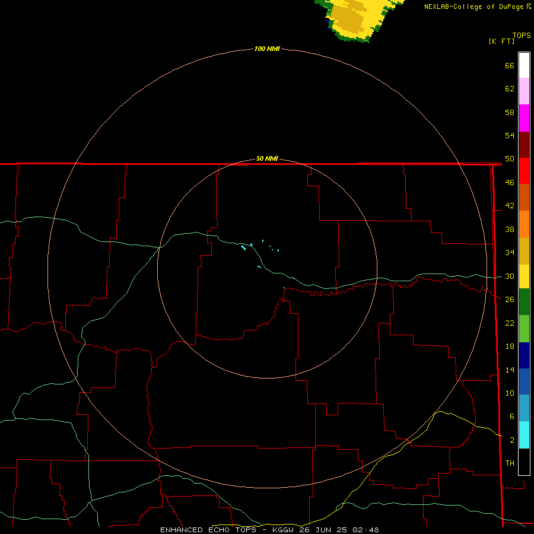This screenshot has height=534, width=534.
Task: Click the legend value 22
Action: 510,323
